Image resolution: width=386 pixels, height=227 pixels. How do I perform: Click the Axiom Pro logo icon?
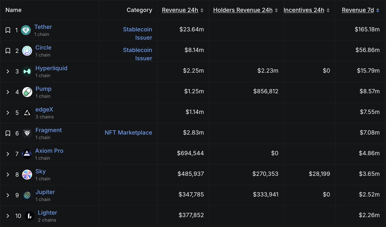coord(27,154)
